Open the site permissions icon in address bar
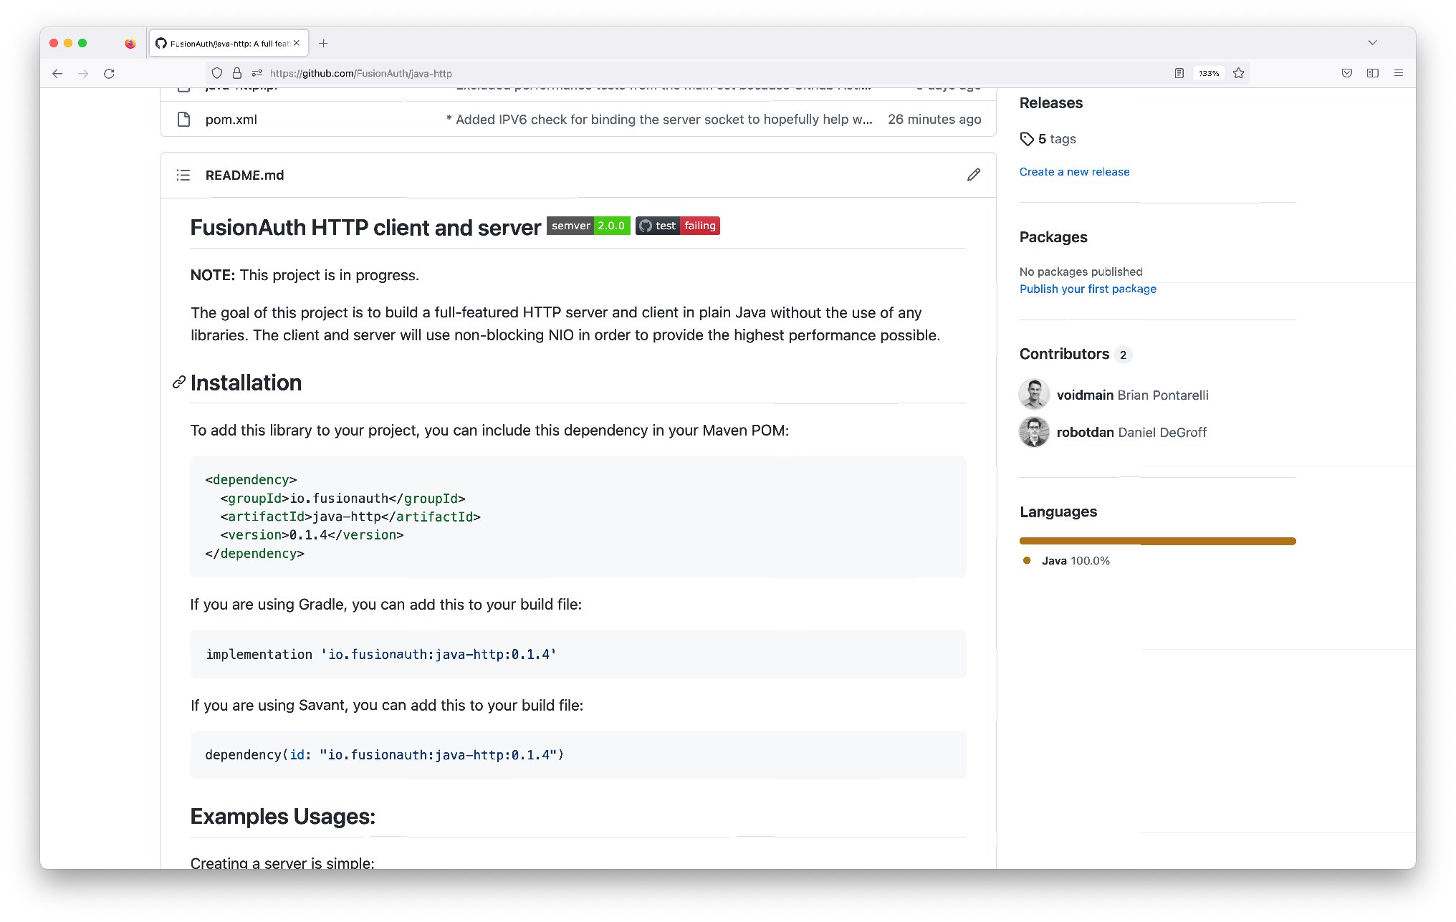 coord(257,73)
